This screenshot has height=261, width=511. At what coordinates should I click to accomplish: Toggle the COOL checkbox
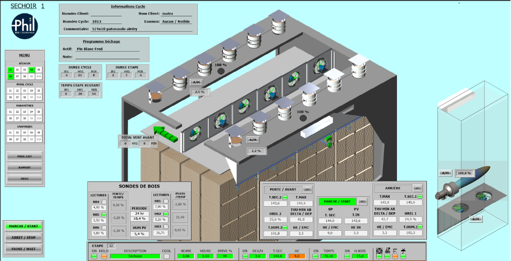coord(167,257)
